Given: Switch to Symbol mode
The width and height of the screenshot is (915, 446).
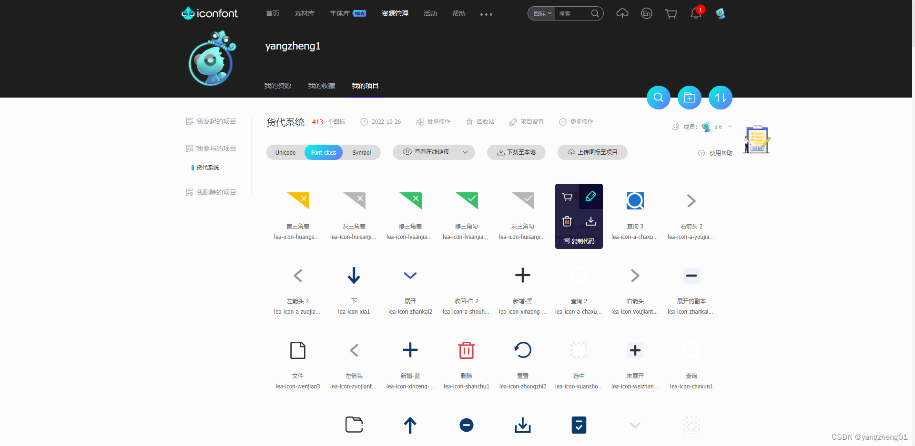Looking at the screenshot, I should pos(362,152).
